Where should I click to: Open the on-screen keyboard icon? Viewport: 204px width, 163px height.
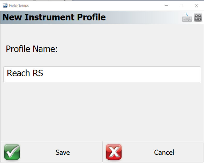point(187,17)
